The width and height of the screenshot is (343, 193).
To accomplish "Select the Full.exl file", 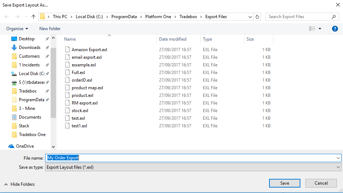I will (x=78, y=73).
